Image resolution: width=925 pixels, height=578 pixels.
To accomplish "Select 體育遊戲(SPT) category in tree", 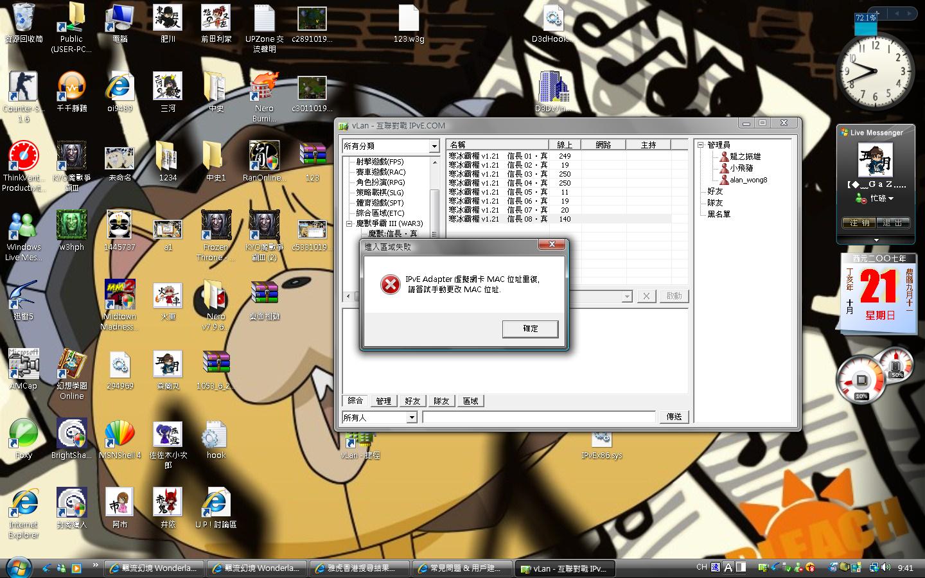I will point(380,203).
